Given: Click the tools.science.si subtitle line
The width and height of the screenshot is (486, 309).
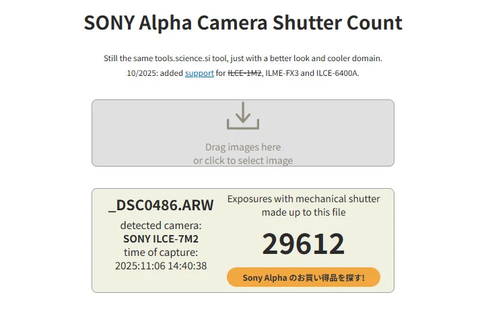Looking at the screenshot, I should click(243, 58).
